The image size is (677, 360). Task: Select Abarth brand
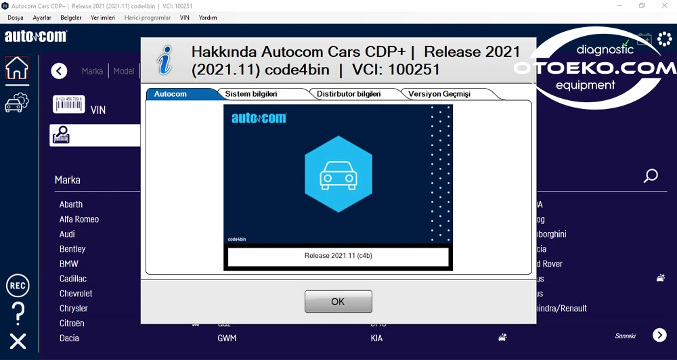(x=71, y=204)
